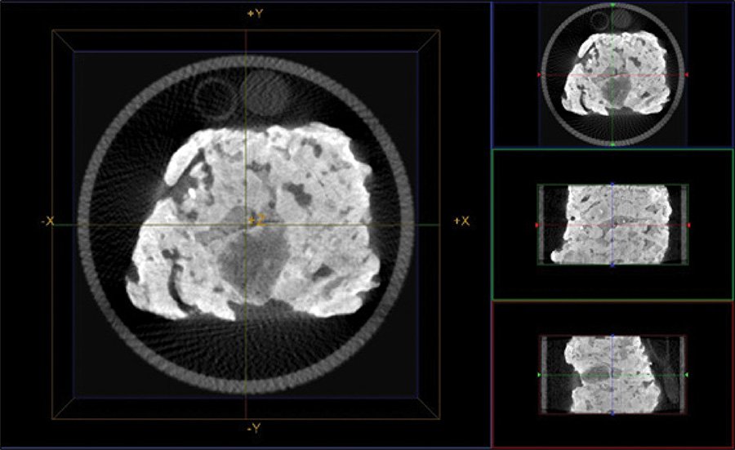Click the -Y axis label in main view
Image resolution: width=735 pixels, height=450 pixels.
pyautogui.click(x=254, y=428)
